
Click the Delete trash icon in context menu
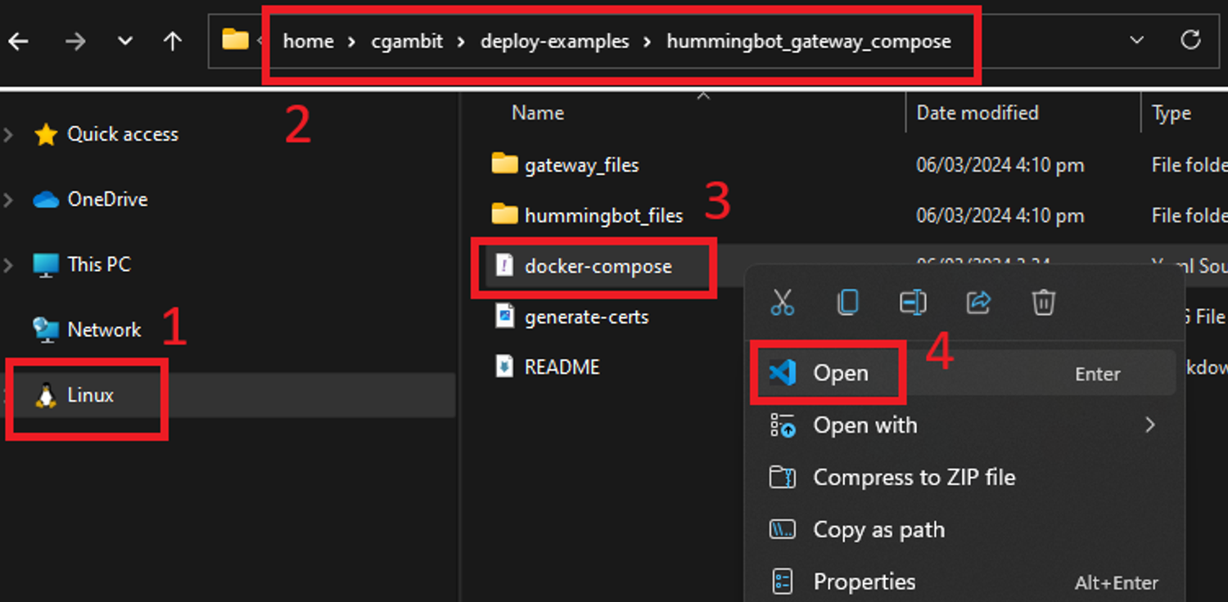click(x=1042, y=303)
